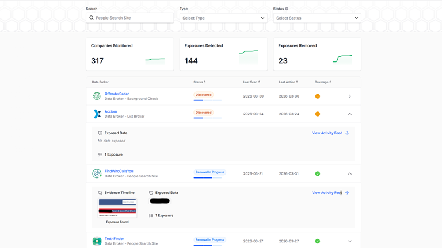The image size is (442, 248).
Task: Collapse the FindWhoCallsYou row details
Action: (349, 173)
